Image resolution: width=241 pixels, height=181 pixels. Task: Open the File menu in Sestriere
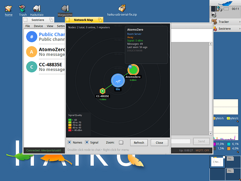click(28, 26)
